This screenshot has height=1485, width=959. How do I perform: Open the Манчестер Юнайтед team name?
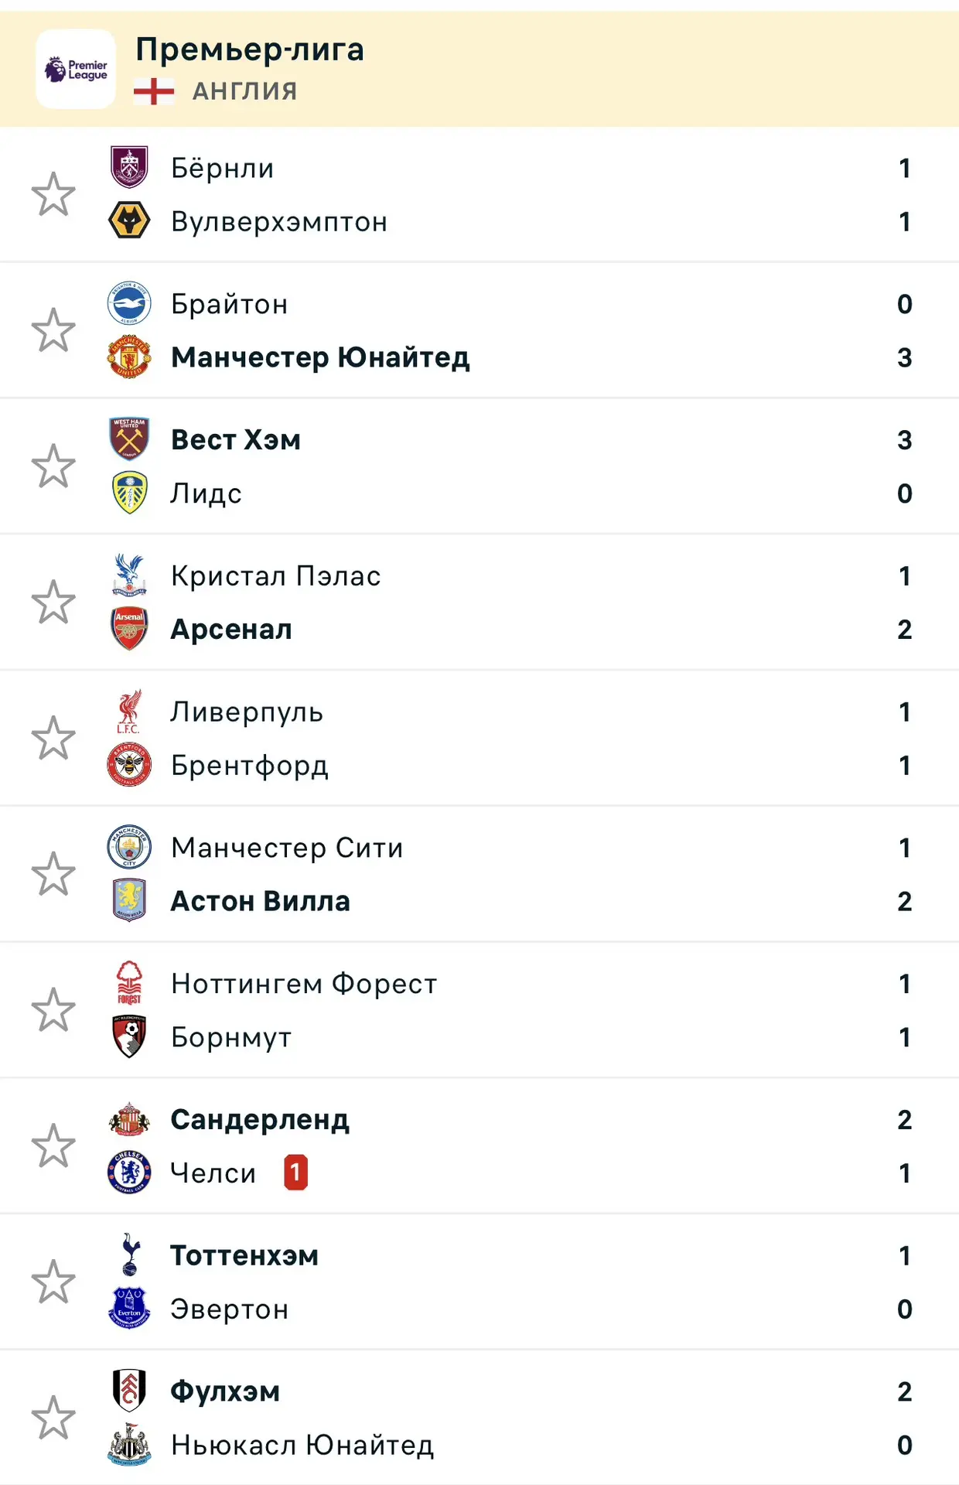click(x=320, y=357)
